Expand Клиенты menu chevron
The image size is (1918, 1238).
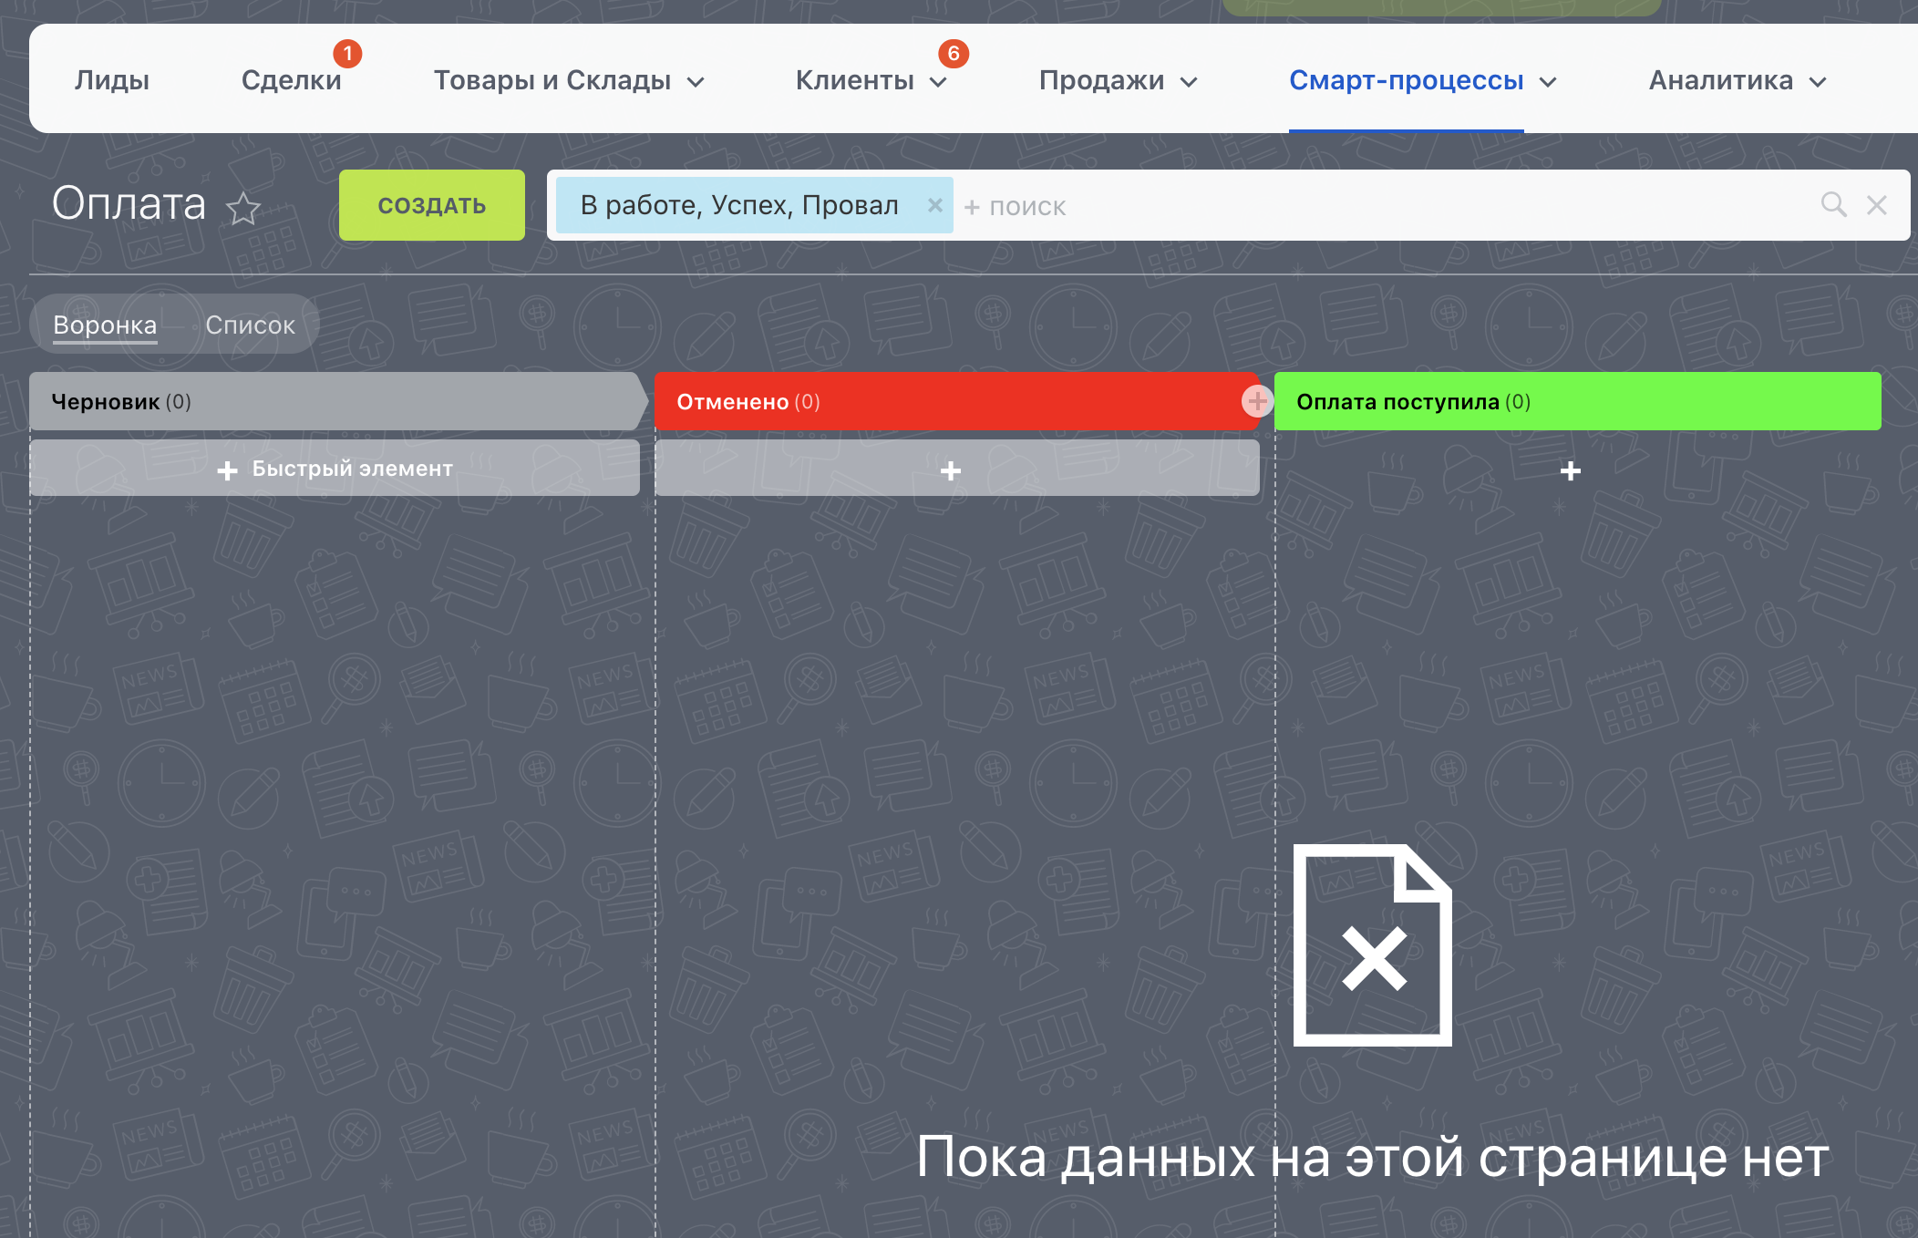point(938,82)
